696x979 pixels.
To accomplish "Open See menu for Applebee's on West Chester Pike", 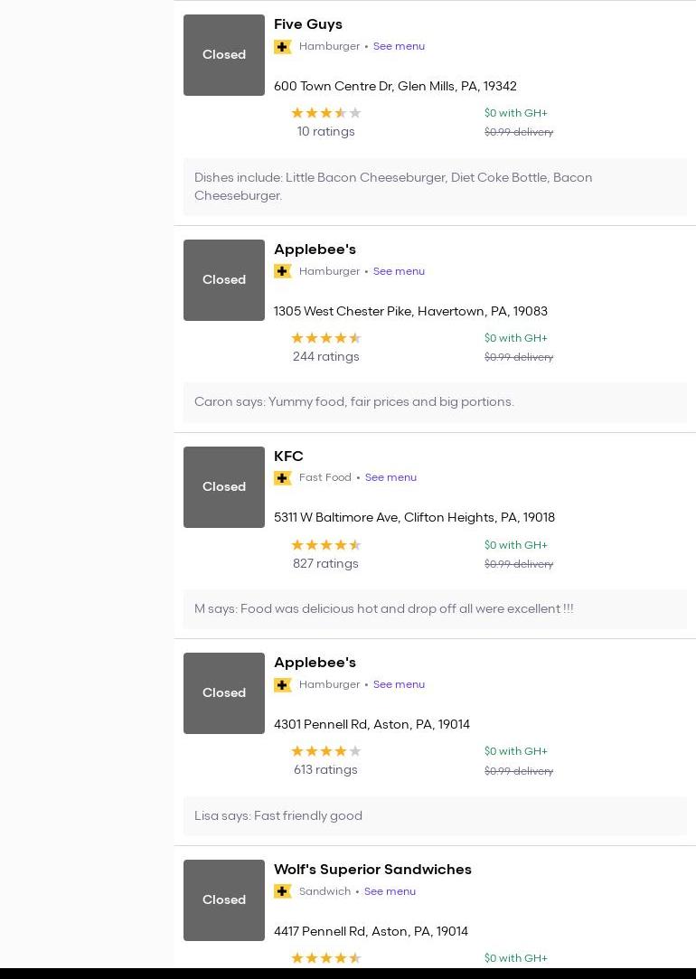I will 399,271.
